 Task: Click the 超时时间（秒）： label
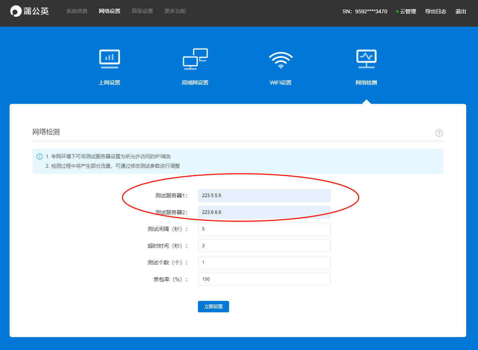pyautogui.click(x=168, y=246)
